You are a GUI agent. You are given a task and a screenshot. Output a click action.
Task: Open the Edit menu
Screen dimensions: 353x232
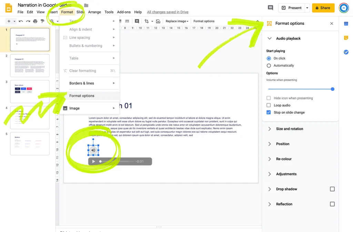click(30, 12)
